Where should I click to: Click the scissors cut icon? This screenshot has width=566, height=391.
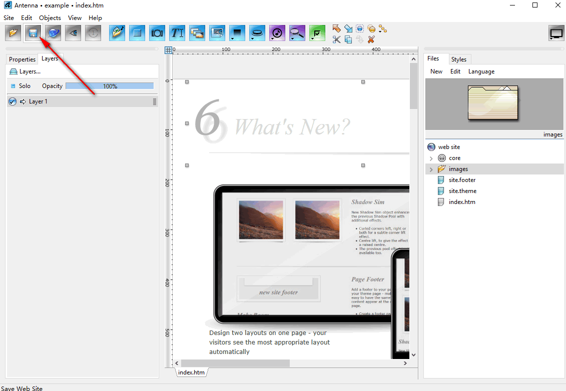click(x=336, y=39)
